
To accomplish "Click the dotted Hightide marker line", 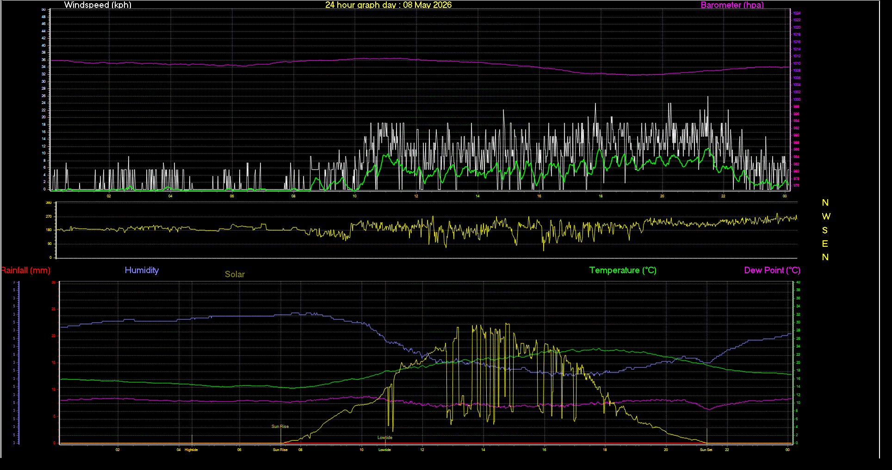I will click(192, 439).
